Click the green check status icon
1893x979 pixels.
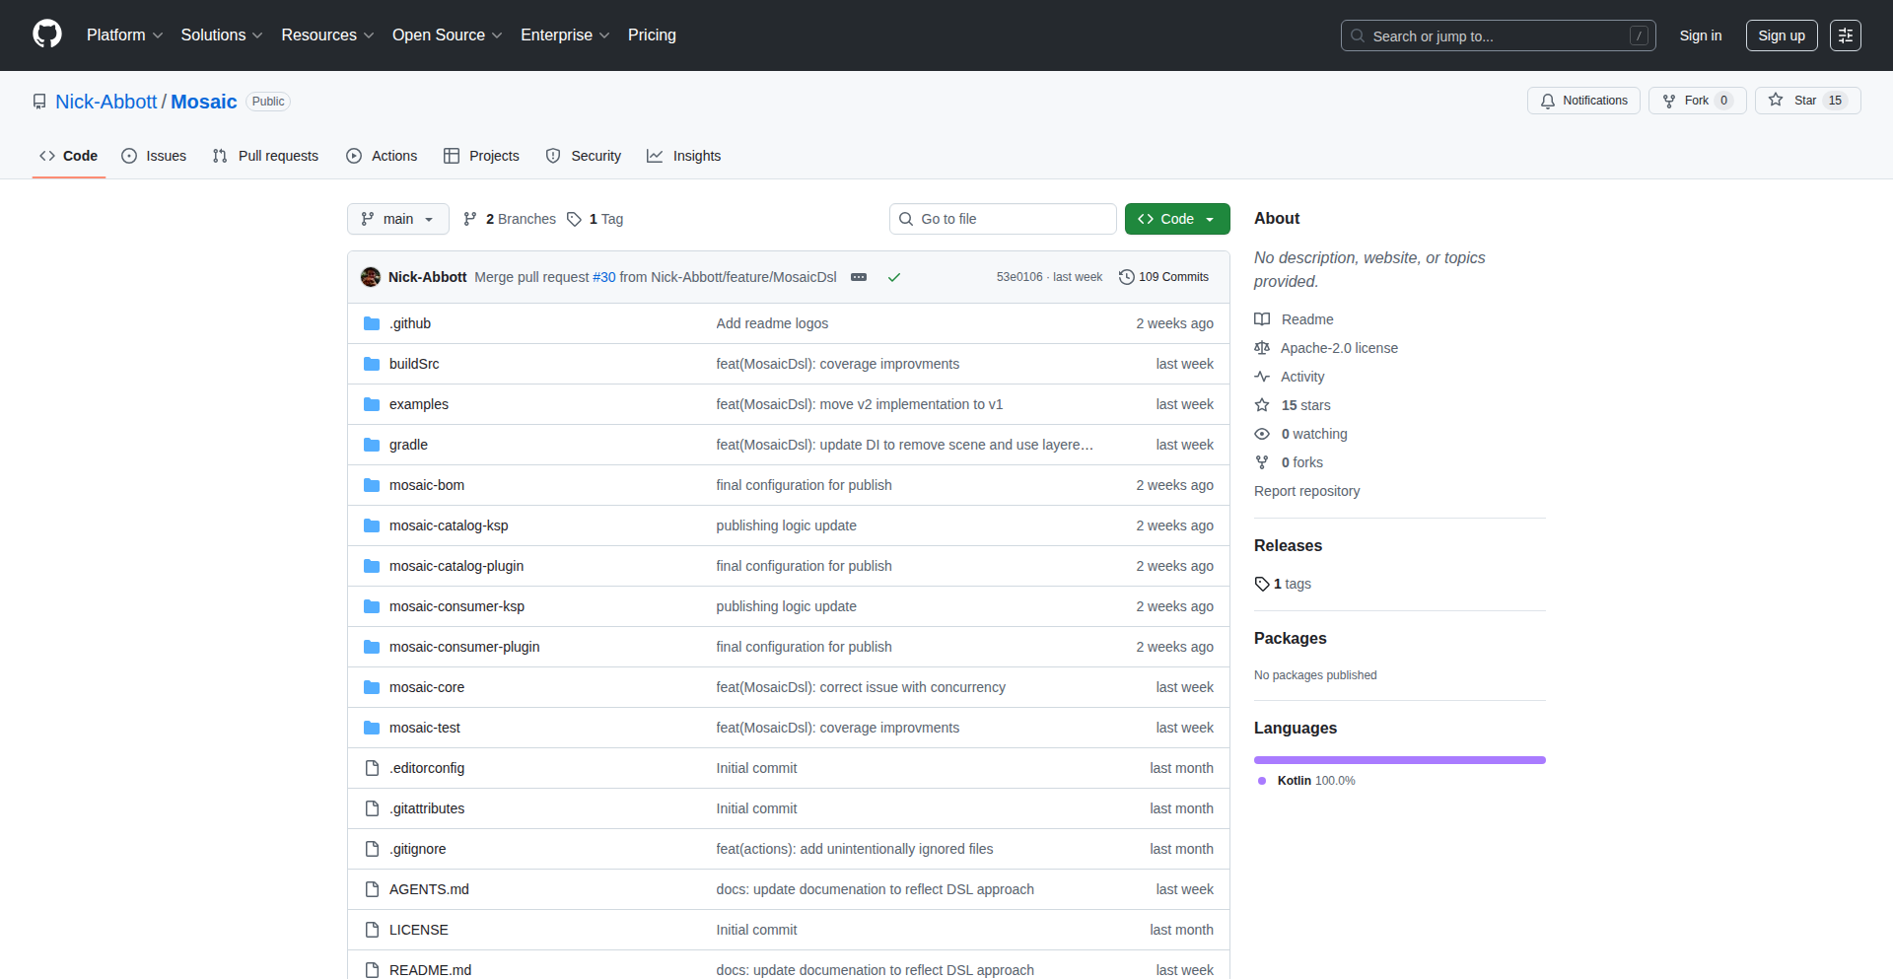pyautogui.click(x=894, y=277)
